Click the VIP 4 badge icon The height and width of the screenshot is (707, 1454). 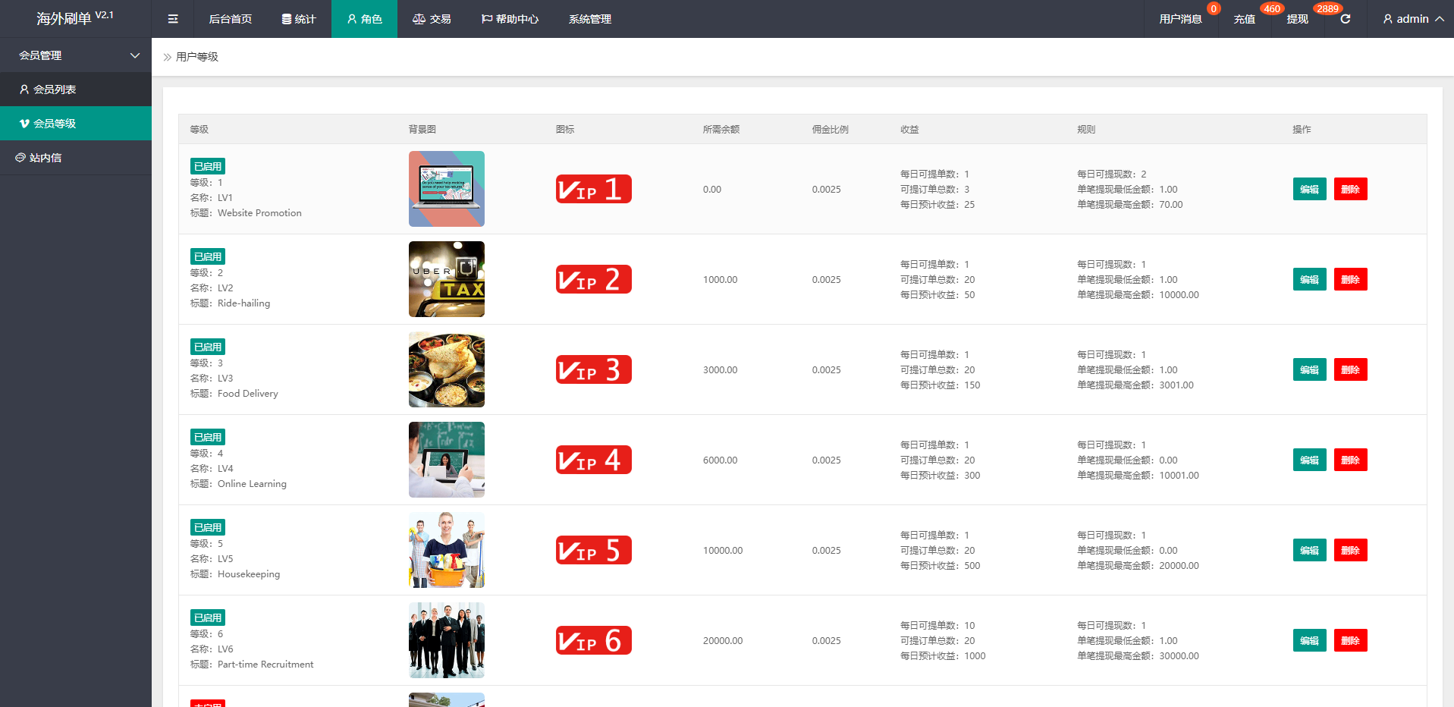[x=593, y=460]
